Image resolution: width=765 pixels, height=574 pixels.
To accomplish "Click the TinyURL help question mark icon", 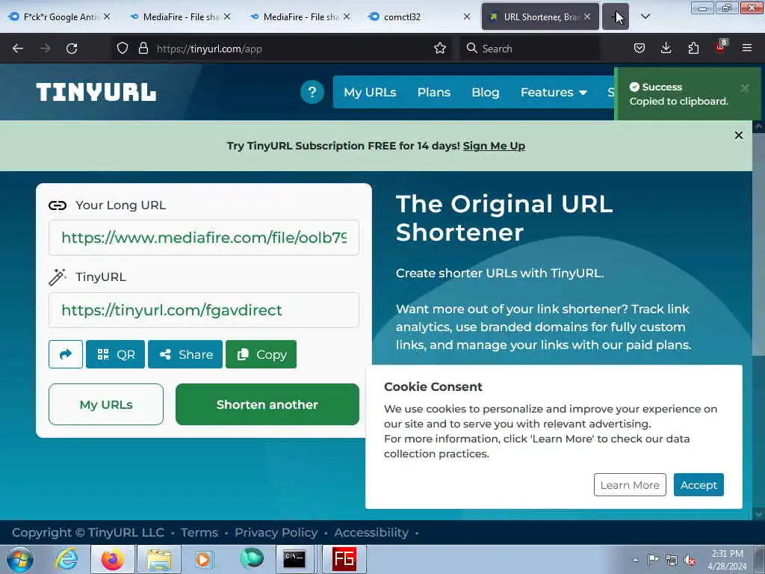I will (312, 92).
